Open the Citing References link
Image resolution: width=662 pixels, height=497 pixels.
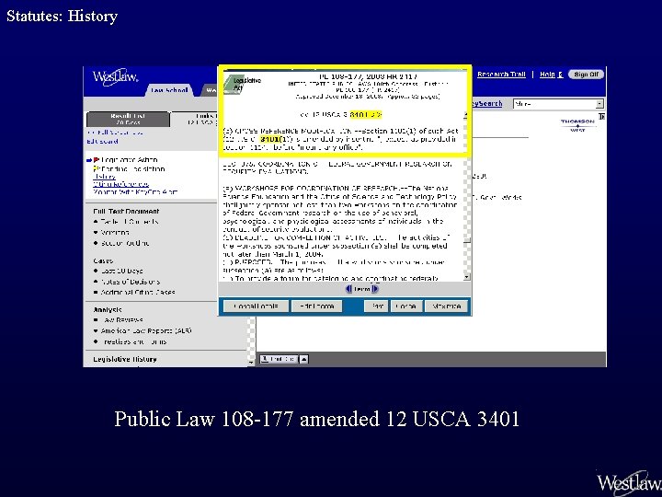pyautogui.click(x=120, y=184)
